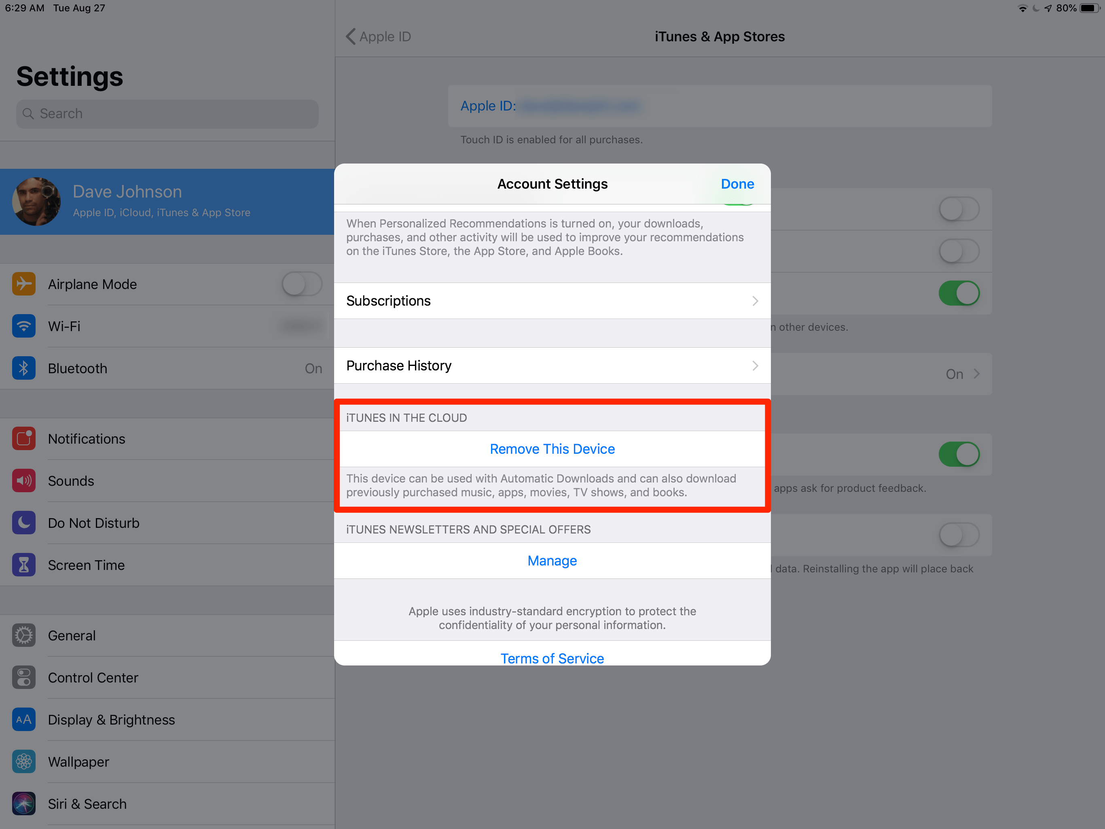Turn off the first green switch under iTunes & App Stores
The image size is (1105, 829).
coord(959,293)
